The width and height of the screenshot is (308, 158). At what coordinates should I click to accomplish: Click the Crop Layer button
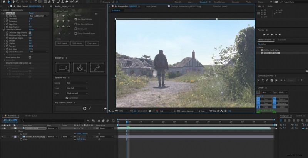pyautogui.click(x=92, y=43)
